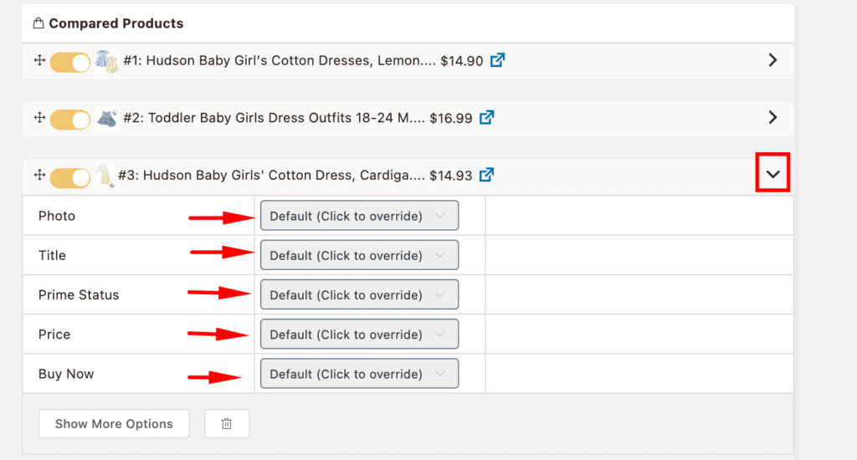Click thumbnail of product #2 toddler dress
Viewport: 857px width, 460px height.
click(106, 119)
